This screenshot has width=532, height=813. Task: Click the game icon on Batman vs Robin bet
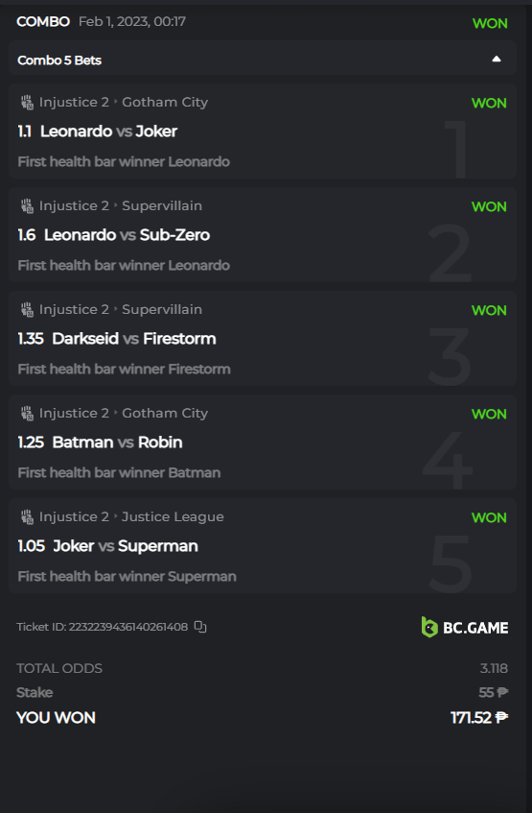click(x=27, y=414)
